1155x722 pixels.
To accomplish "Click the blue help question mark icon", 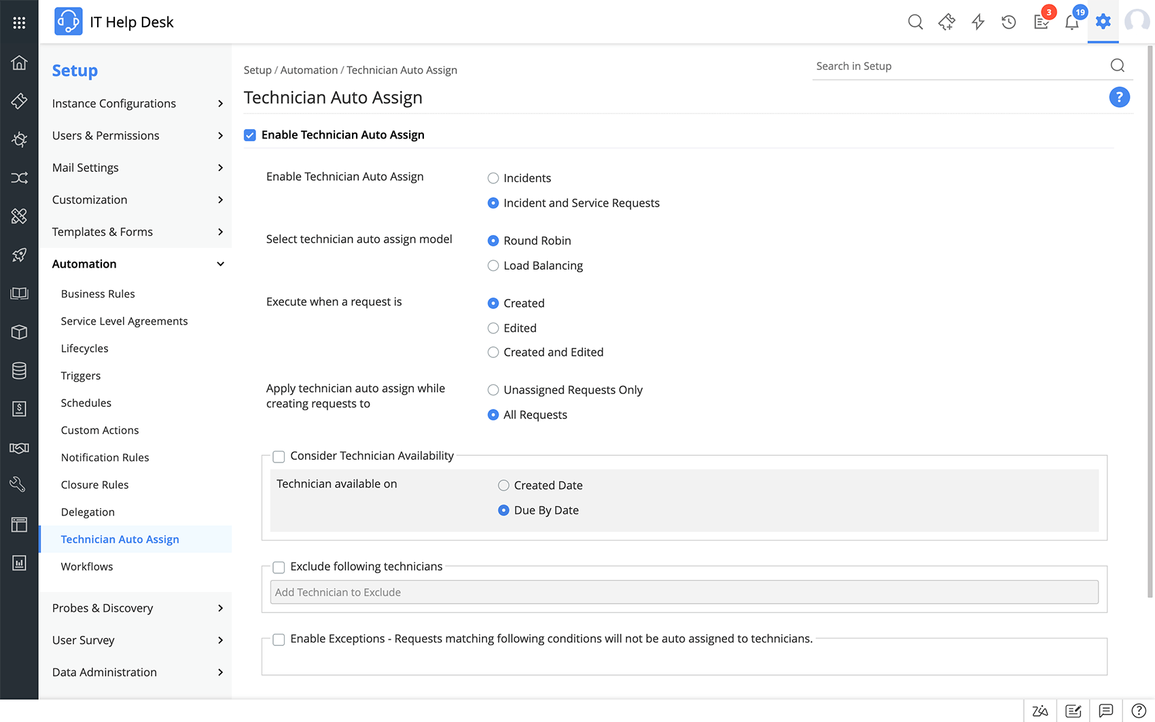I will (1119, 97).
